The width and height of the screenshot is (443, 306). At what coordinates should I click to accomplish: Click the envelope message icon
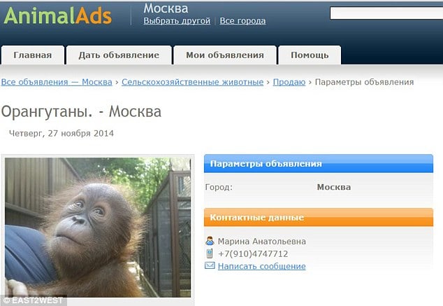(x=210, y=265)
